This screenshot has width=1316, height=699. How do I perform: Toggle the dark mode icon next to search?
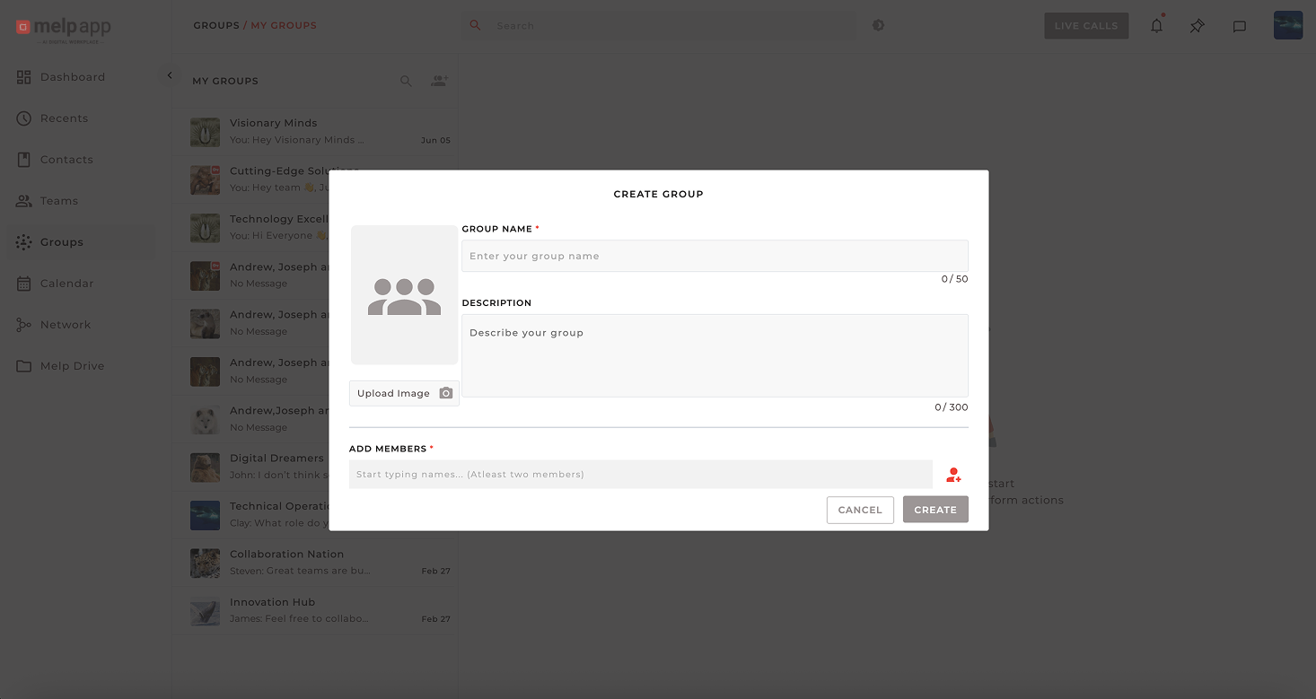[878, 25]
